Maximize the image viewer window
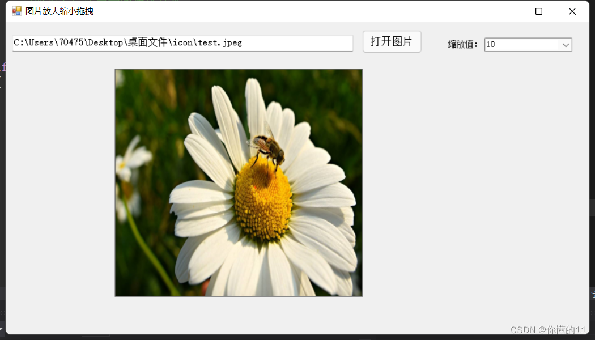Screen dimensions: 595x340 [538, 11]
